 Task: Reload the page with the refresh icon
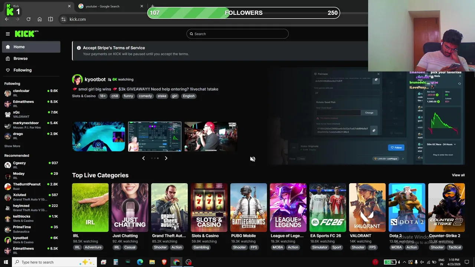tap(29, 19)
